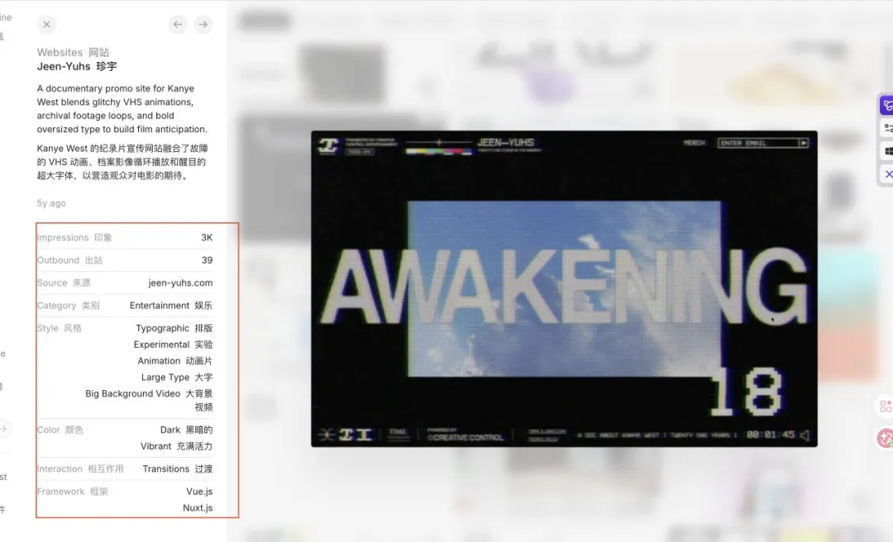This screenshot has height=542, width=893.
Task: Select the Vue.js framework tag
Action: click(x=199, y=492)
